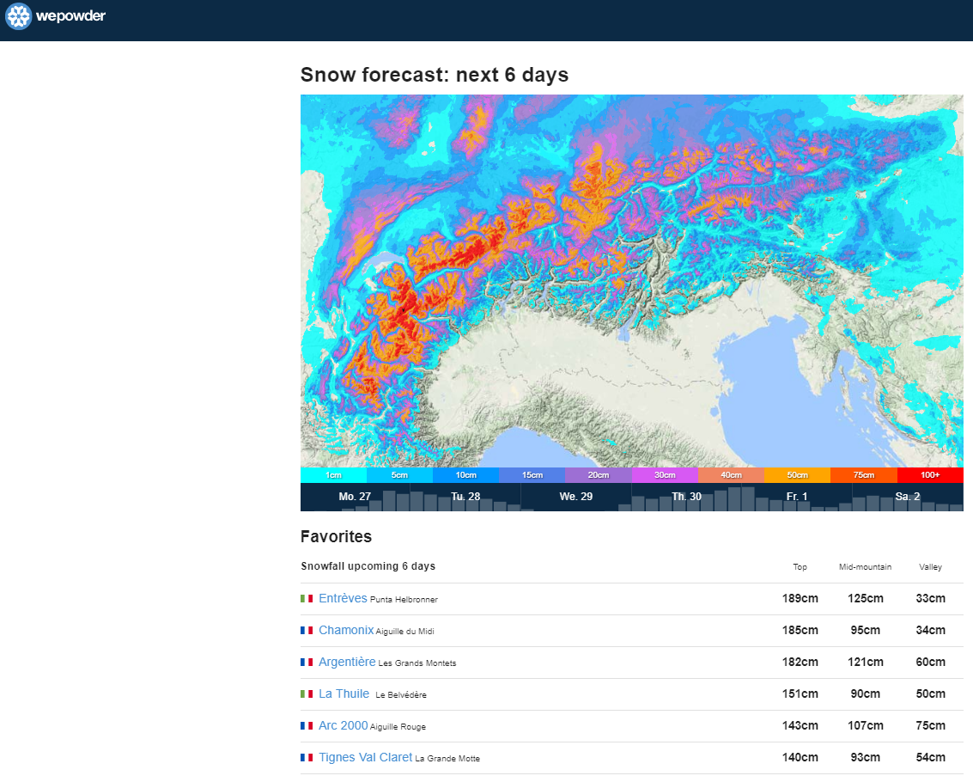
Task: Click the French flag beside Chamonix
Action: [x=307, y=630]
